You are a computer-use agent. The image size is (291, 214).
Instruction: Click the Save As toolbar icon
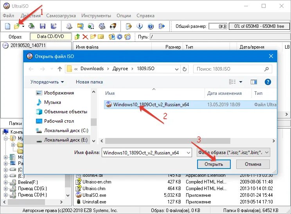tap(54, 26)
